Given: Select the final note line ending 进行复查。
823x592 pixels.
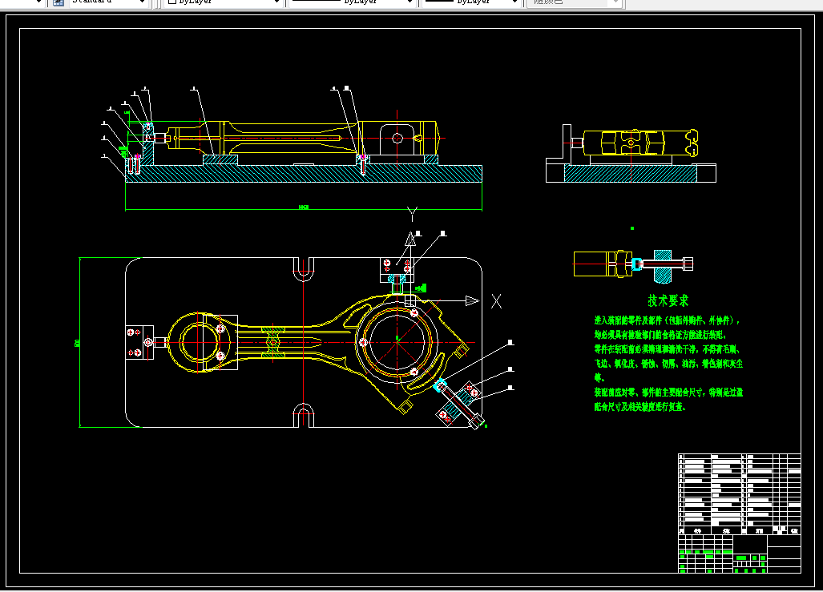Looking at the screenshot, I should pos(639,407).
